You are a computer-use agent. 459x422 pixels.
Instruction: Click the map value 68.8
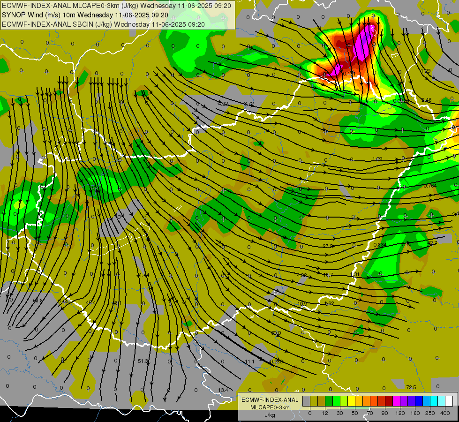coord(38,301)
